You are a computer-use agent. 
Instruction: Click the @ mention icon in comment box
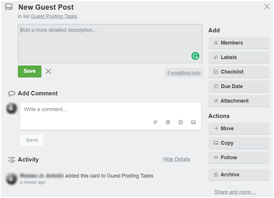click(168, 122)
